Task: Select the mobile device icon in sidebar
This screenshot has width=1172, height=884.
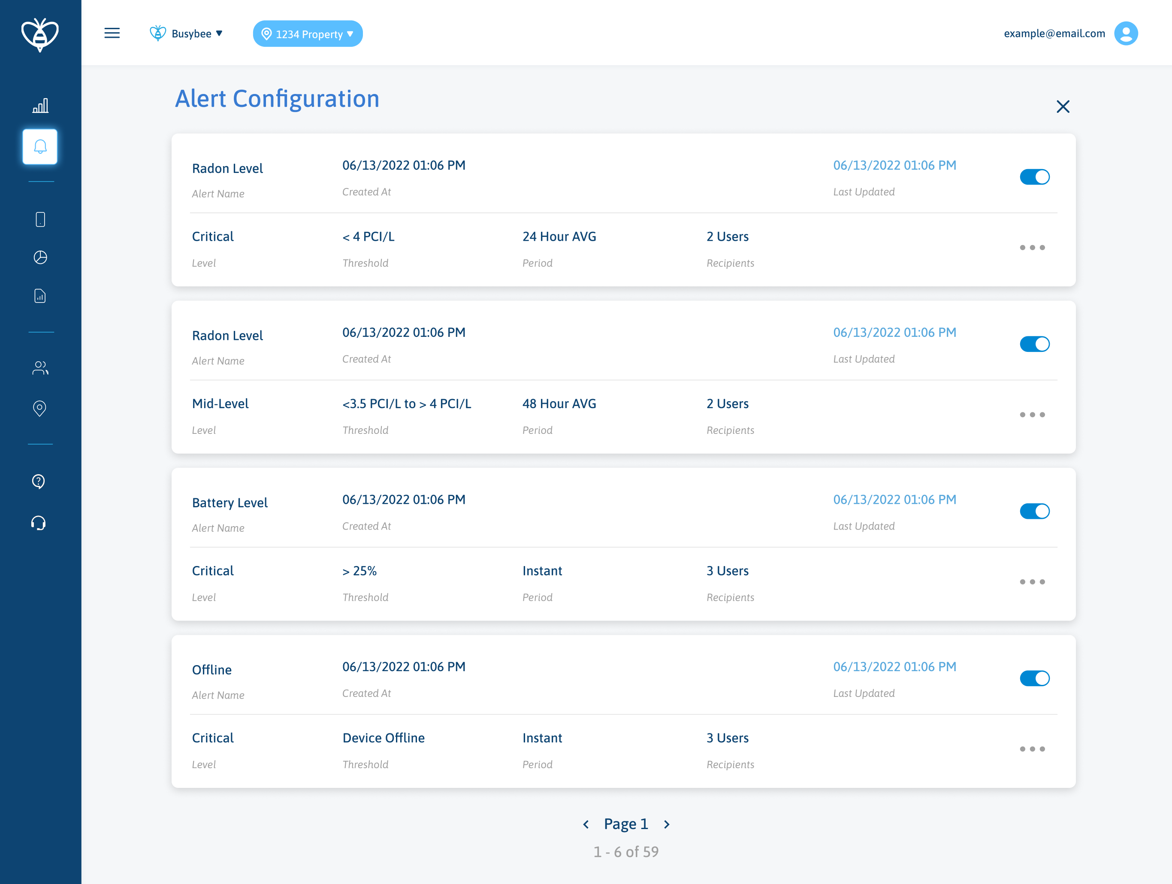Action: click(40, 218)
